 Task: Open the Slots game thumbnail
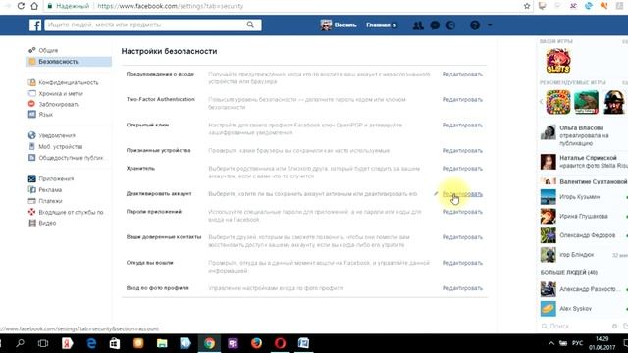pyautogui.click(x=558, y=61)
